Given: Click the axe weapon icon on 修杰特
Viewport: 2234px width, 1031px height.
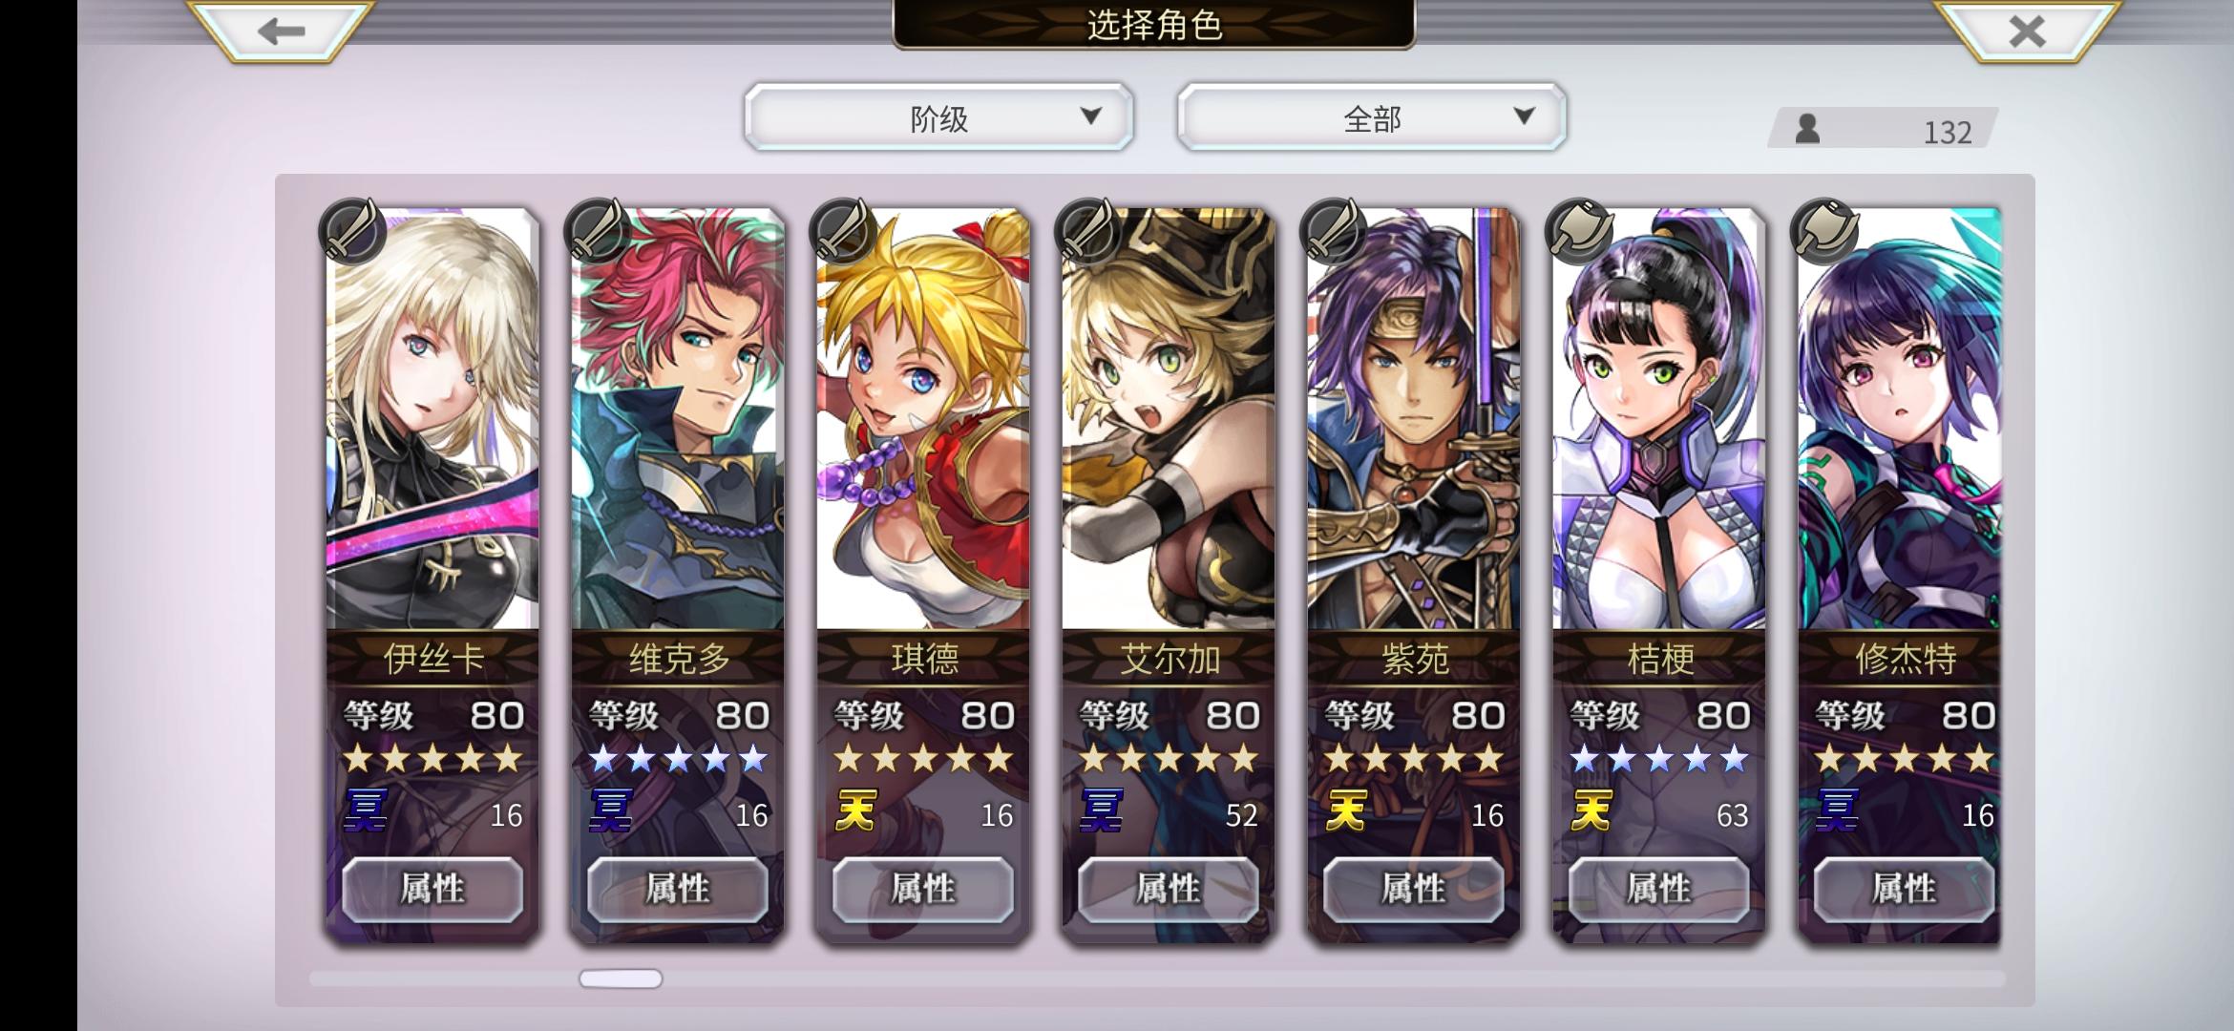Looking at the screenshot, I should [1824, 231].
